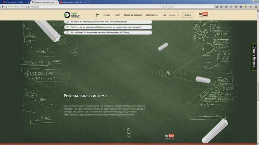Expand the question about partner program payouts
Screen dimensions: 259x145
(x=108, y=22)
